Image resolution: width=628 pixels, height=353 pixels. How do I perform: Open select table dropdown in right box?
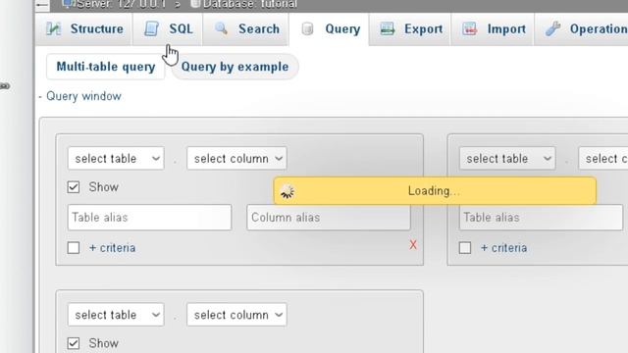pos(507,159)
